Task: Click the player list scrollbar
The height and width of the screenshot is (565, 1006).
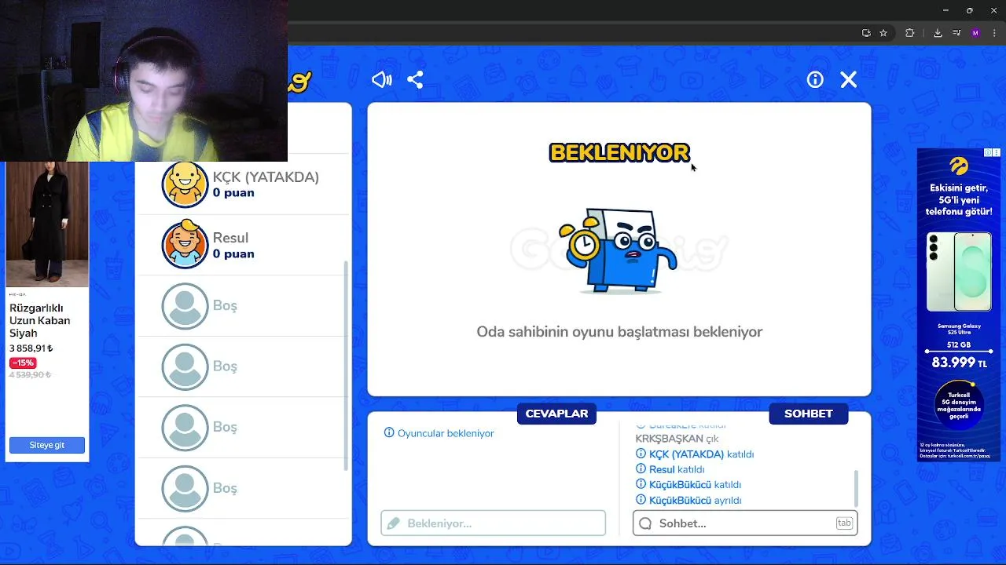Action: pyautogui.click(x=346, y=365)
